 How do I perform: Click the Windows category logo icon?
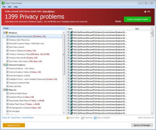(x=7, y=33)
